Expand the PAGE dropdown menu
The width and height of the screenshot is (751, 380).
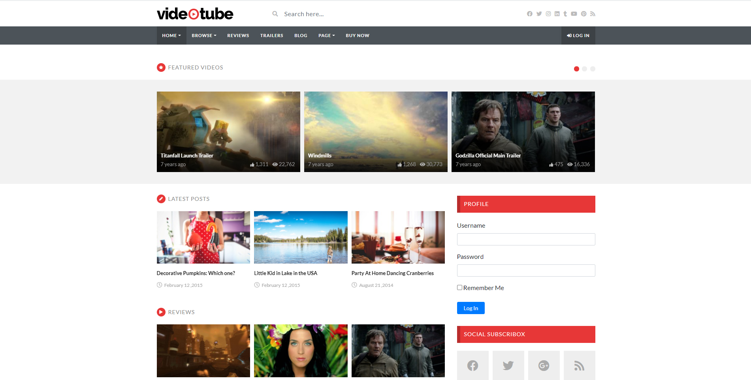[326, 36]
